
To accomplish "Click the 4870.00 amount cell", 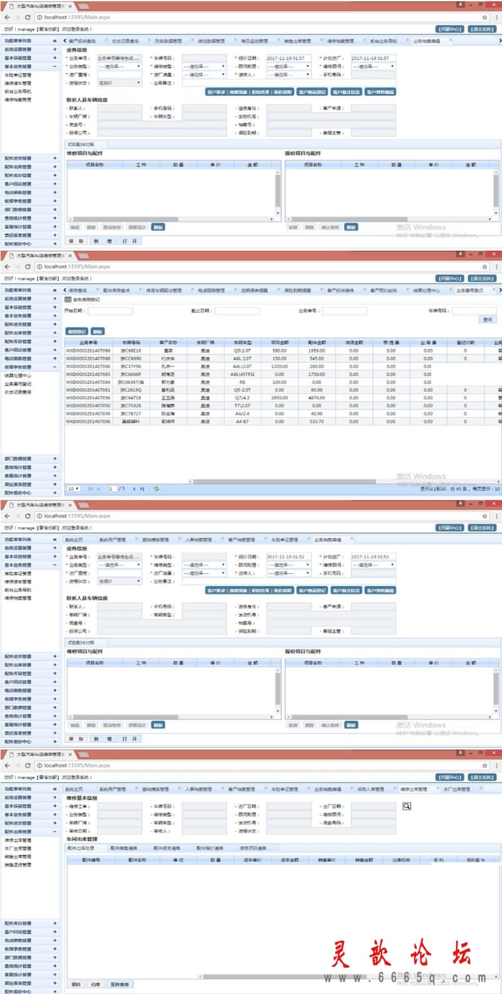I will [316, 398].
